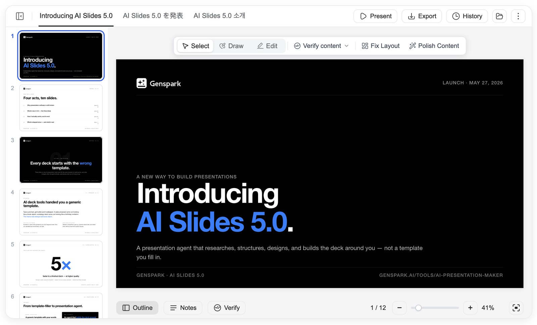Activate the Draw tool
This screenshot has width=537, height=325.
coord(231,46)
